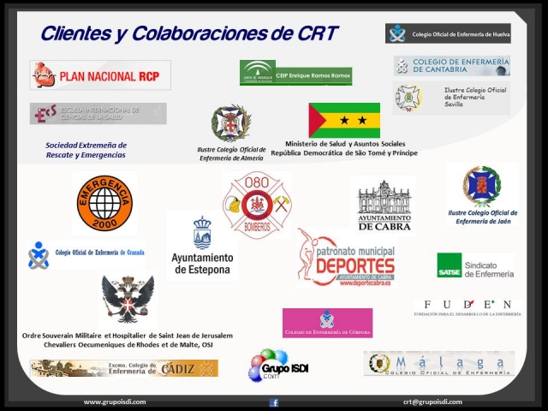The width and height of the screenshot is (548, 411).
Task: Select the Escuela Internacional de Ciencias de la Salud banner
Action: coord(98,114)
